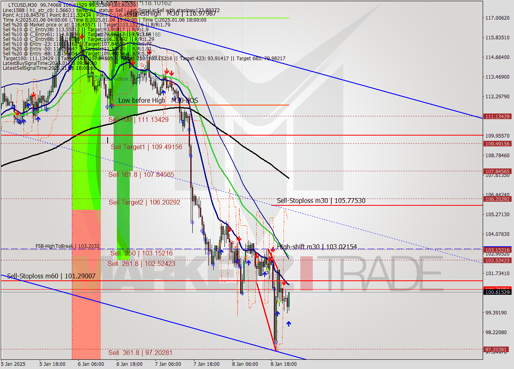The image size is (514, 369).
Task: Select the highlighted 107.84565 price tag
Action: pos(497,171)
